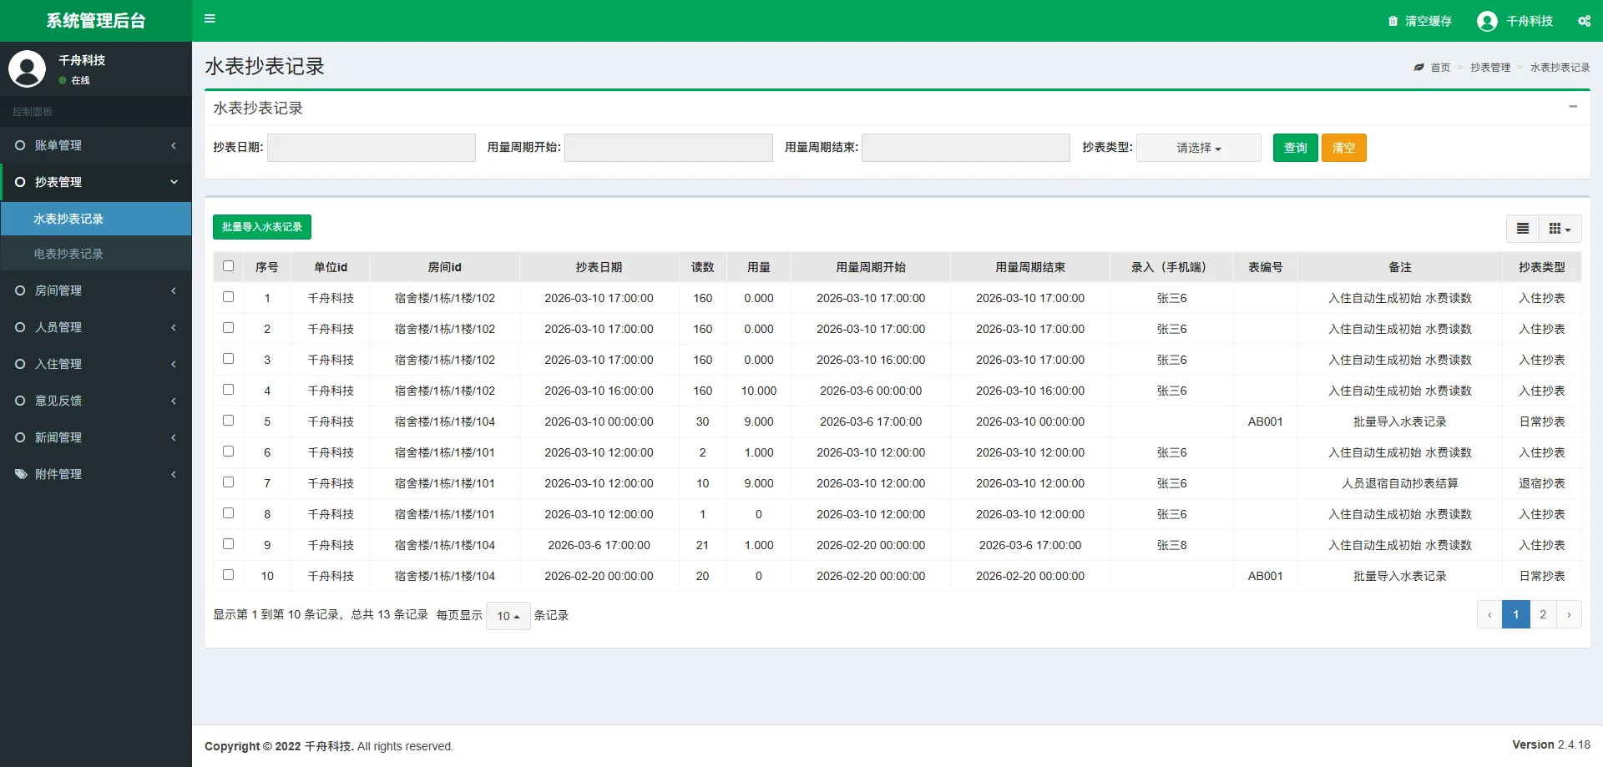Select the checkbox for row 10
This screenshot has width=1603, height=767.
228,575
